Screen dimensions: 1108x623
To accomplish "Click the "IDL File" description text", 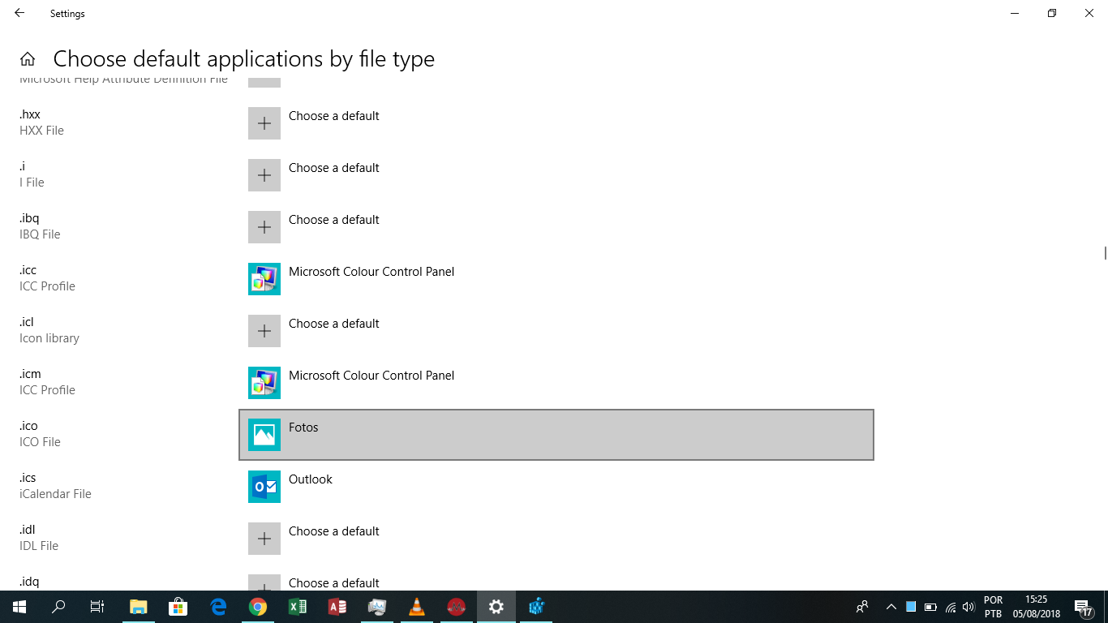I will 39,546.
